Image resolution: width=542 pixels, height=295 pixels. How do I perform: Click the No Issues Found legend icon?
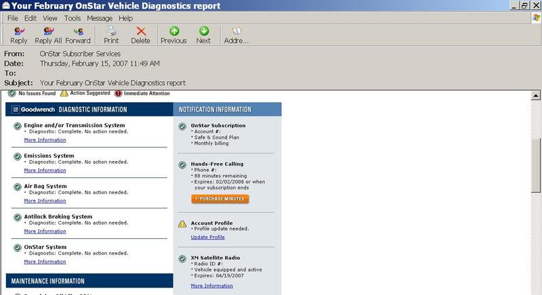pos(12,93)
